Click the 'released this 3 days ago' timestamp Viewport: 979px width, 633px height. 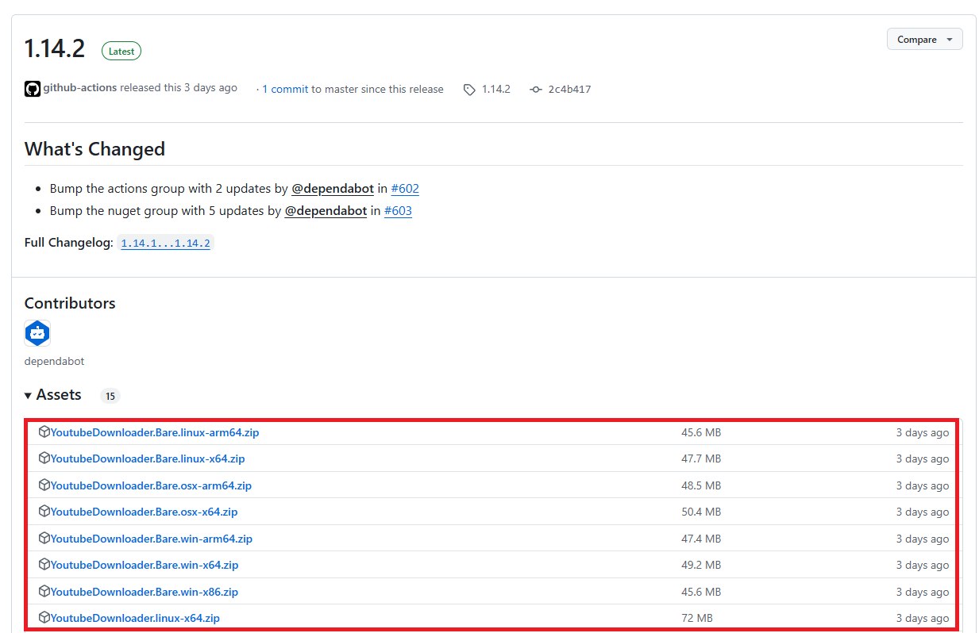click(179, 88)
